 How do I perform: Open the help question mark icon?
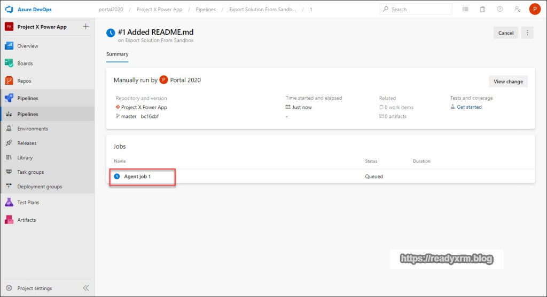click(499, 10)
